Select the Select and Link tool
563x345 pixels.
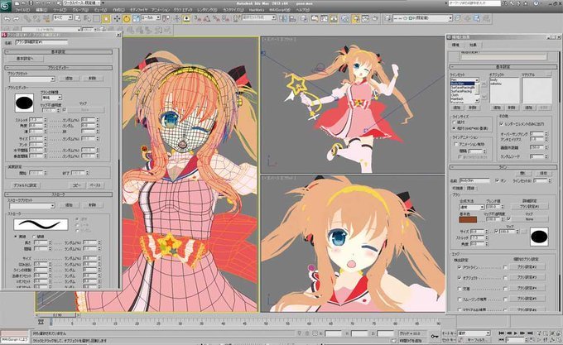(27, 19)
